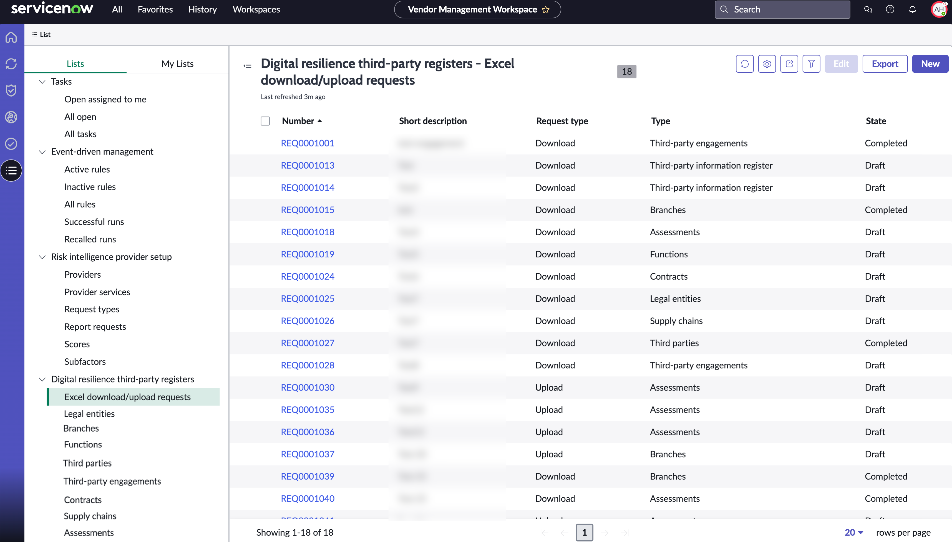The height and width of the screenshot is (542, 952).
Task: Open the Home icon in left sidebar
Action: pos(11,37)
